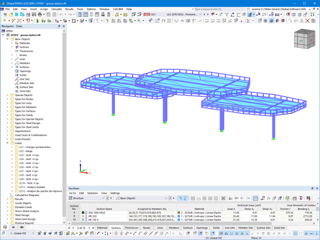Image resolution: width=320 pixels, height=240 pixels.
Task: Go to first table page icon
Action: 70,228
